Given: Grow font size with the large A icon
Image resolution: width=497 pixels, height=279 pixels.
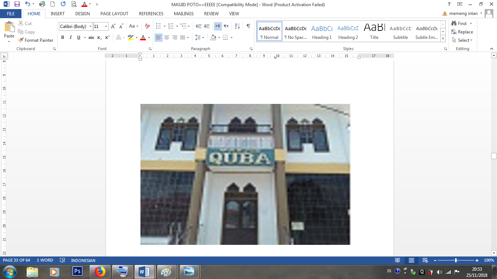Looking at the screenshot, I should (x=113, y=27).
